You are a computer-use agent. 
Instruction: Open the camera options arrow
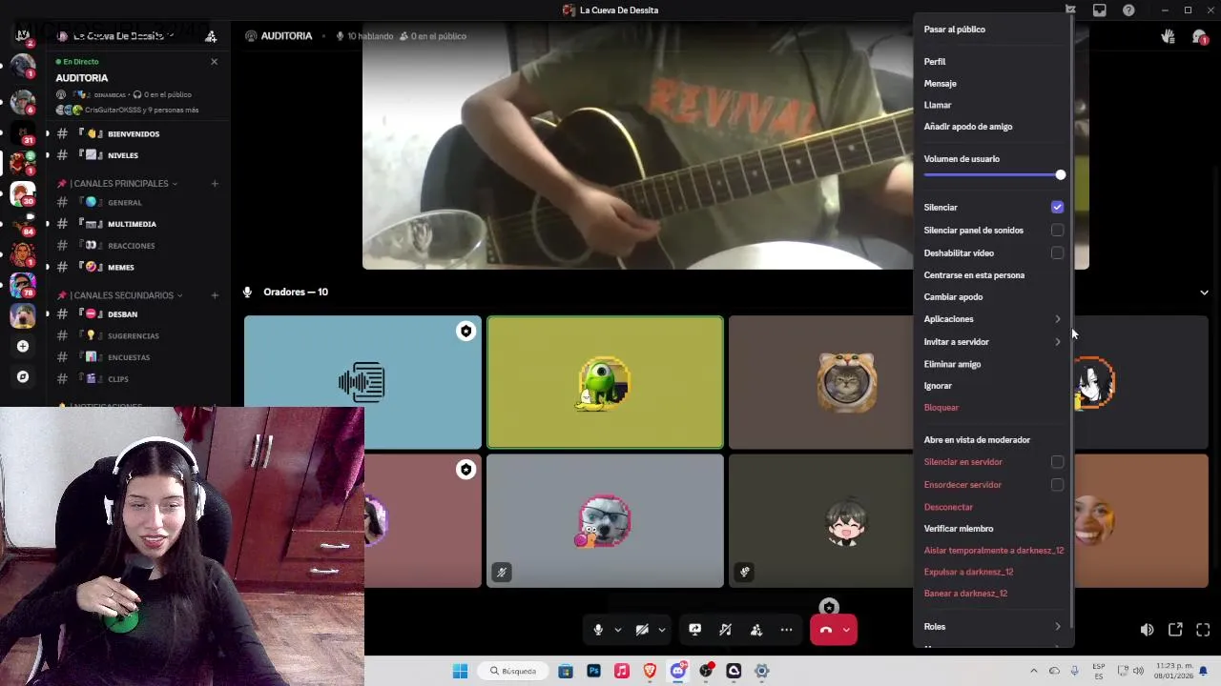pyautogui.click(x=662, y=630)
